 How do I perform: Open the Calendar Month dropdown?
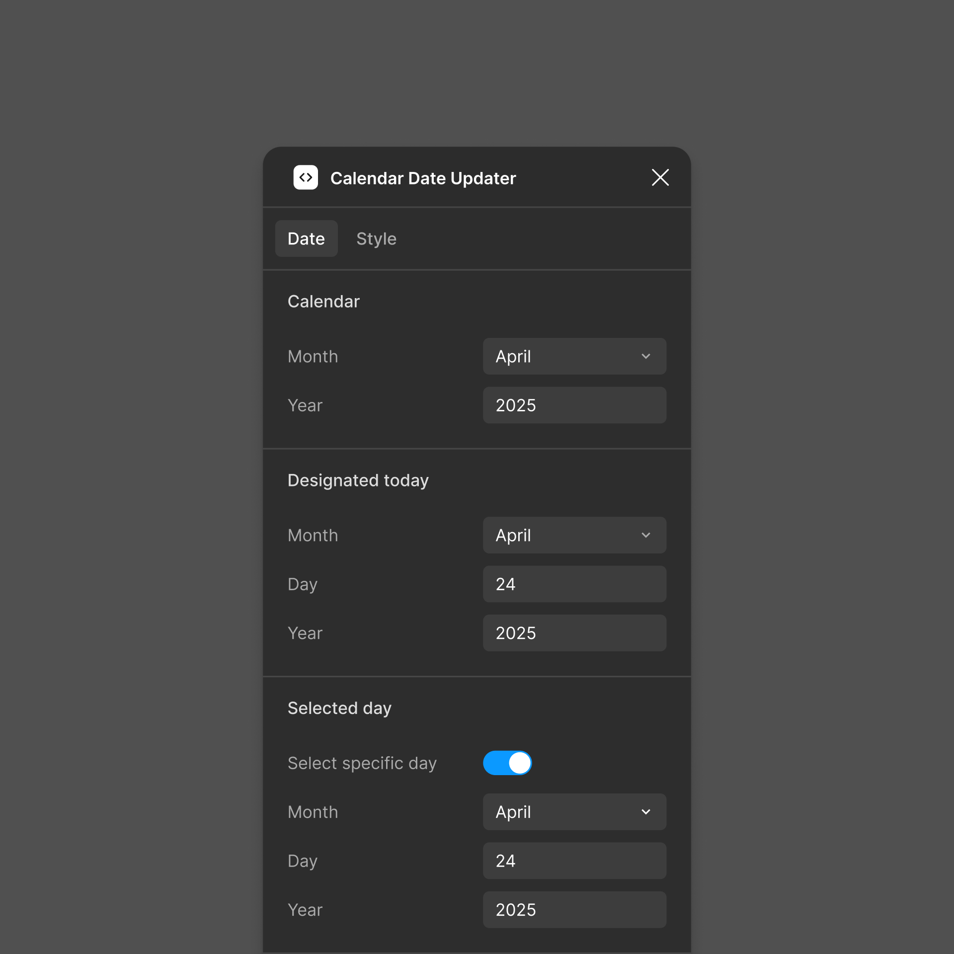pyautogui.click(x=574, y=356)
